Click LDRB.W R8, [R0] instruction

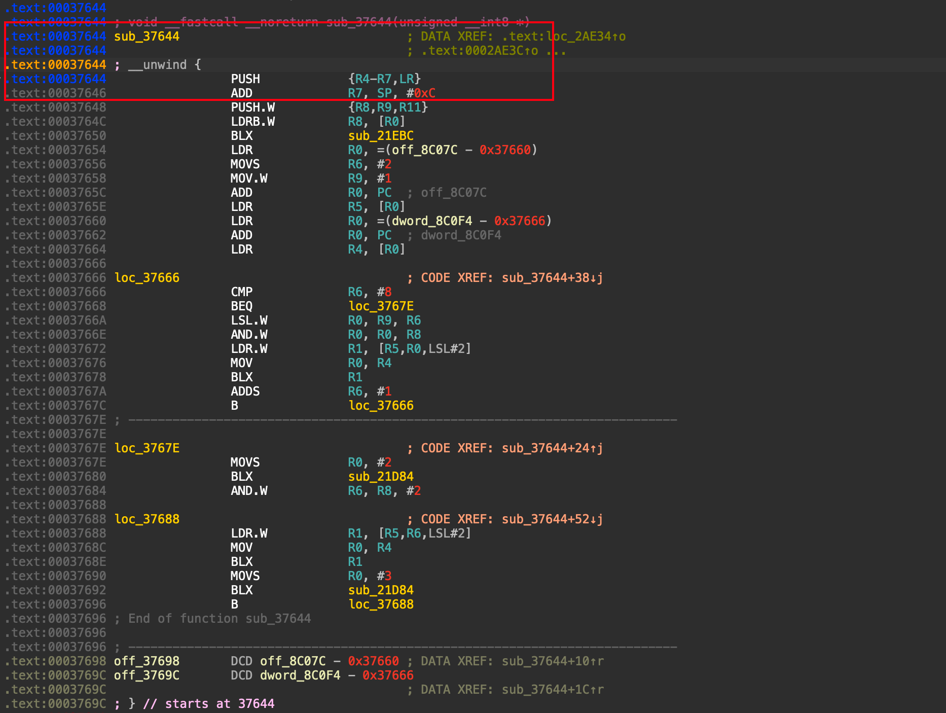click(318, 122)
